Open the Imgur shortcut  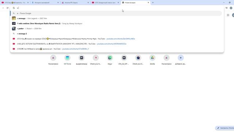(110, 59)
